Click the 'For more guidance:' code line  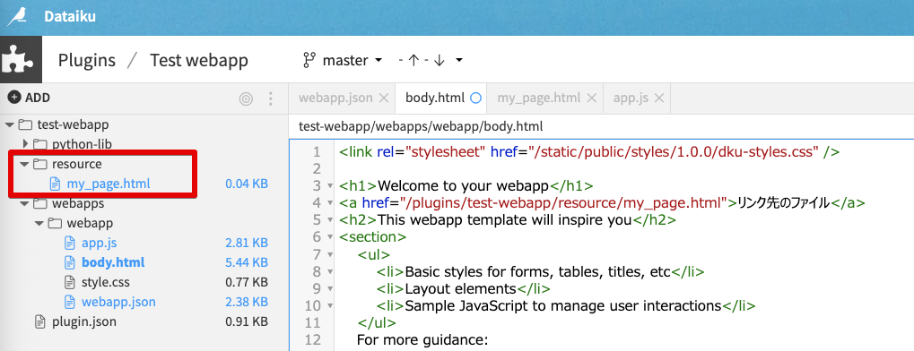click(422, 339)
